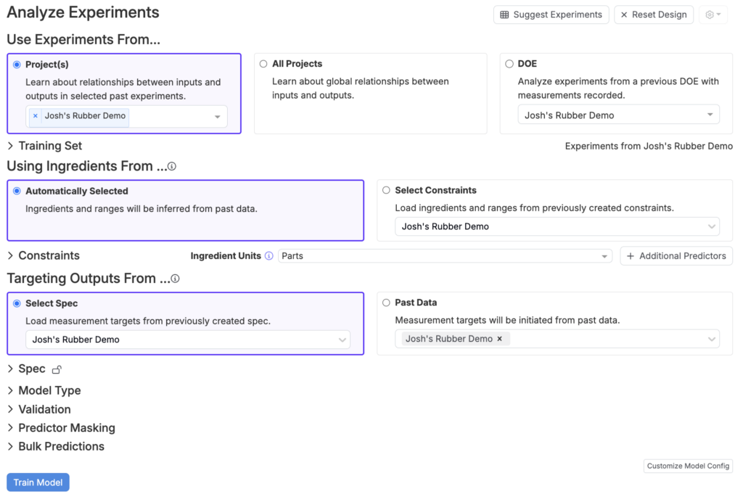Switch to the Past Data radio option
The width and height of the screenshot is (743, 497).
pyautogui.click(x=386, y=303)
